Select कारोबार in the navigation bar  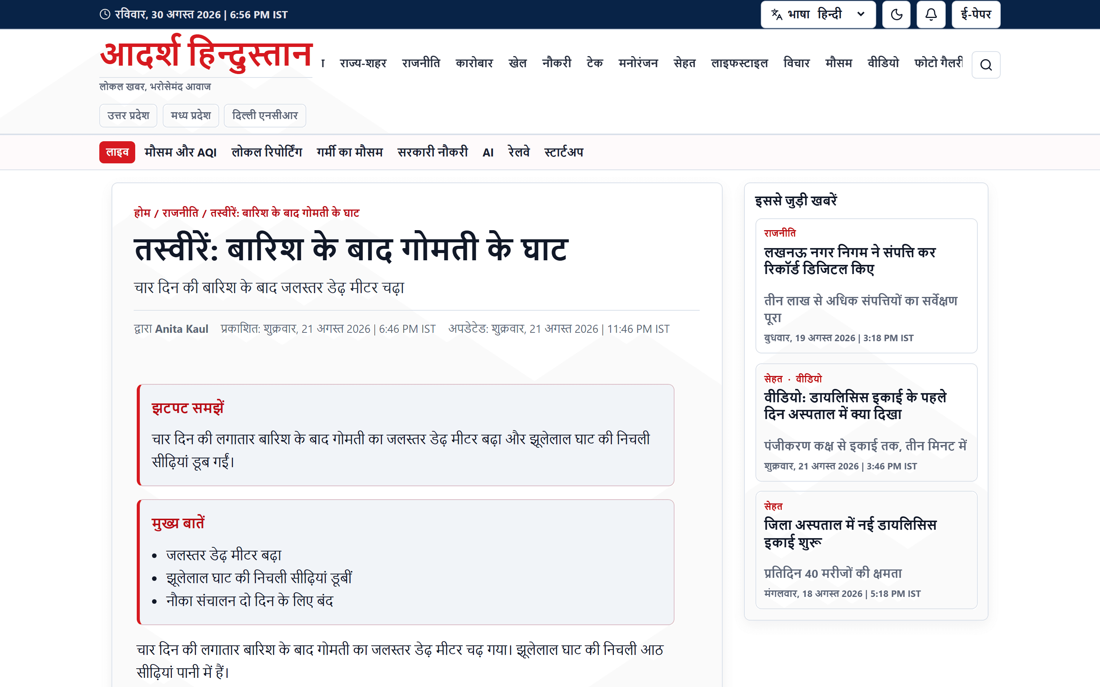[474, 63]
